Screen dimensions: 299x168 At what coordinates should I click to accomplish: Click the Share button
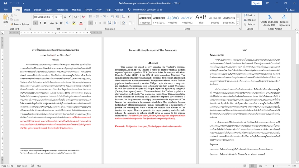(x=290, y=10)
